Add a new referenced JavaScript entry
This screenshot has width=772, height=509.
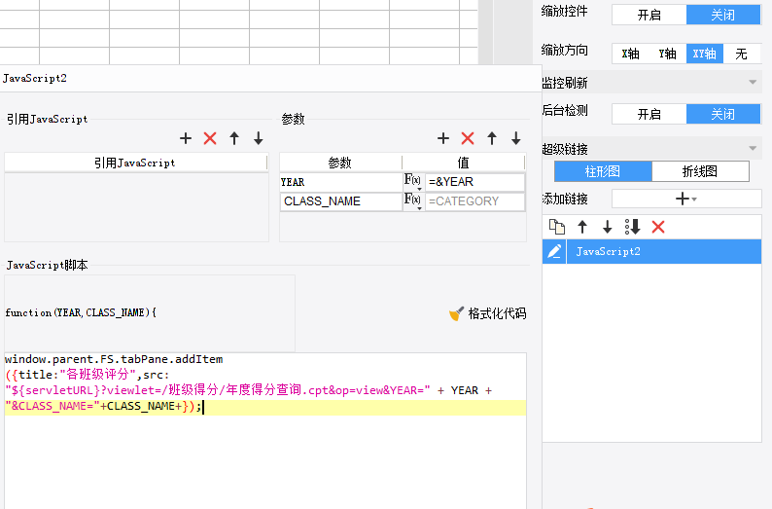point(186,138)
